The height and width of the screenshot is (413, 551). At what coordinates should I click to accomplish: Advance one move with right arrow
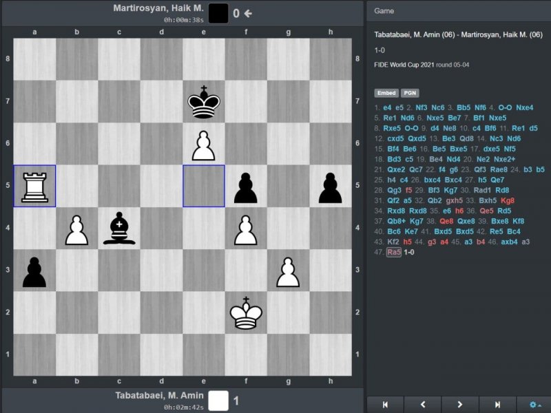tap(459, 405)
